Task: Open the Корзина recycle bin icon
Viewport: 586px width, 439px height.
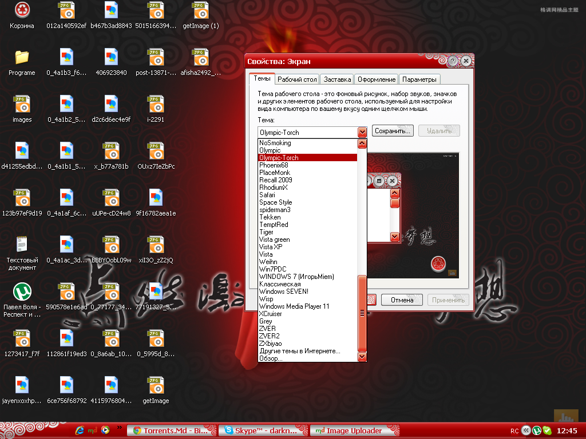Action: tap(22, 10)
